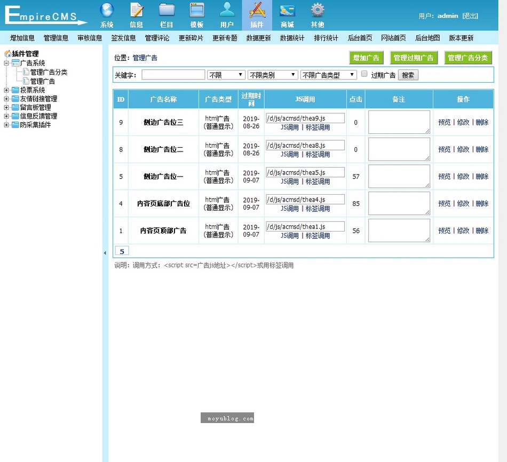This screenshot has width=507, height=462.
Task: Collapse the 广告系统 tree node
Action: tap(6, 63)
